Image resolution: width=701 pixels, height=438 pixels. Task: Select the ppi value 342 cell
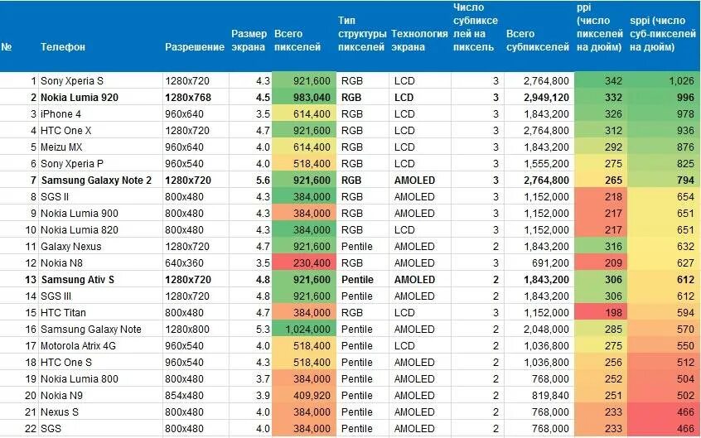pos(601,81)
